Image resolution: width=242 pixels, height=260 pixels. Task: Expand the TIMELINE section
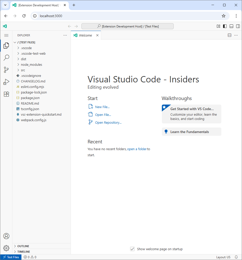pos(41,251)
